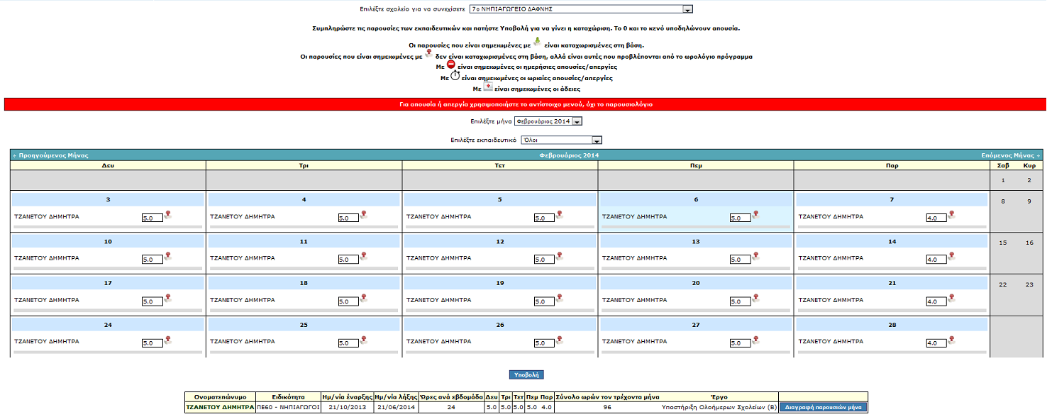Image resolution: width=1047 pixels, height=417 pixels.
Task: Click the stamp icon for day 5
Action: (560, 215)
